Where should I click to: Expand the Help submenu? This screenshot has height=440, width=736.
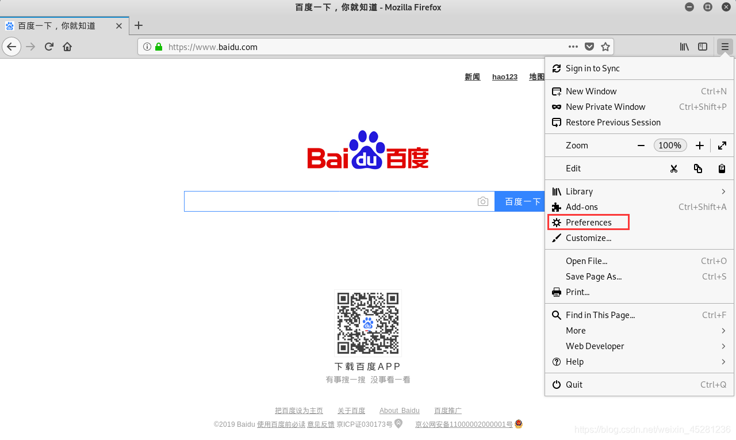point(639,362)
